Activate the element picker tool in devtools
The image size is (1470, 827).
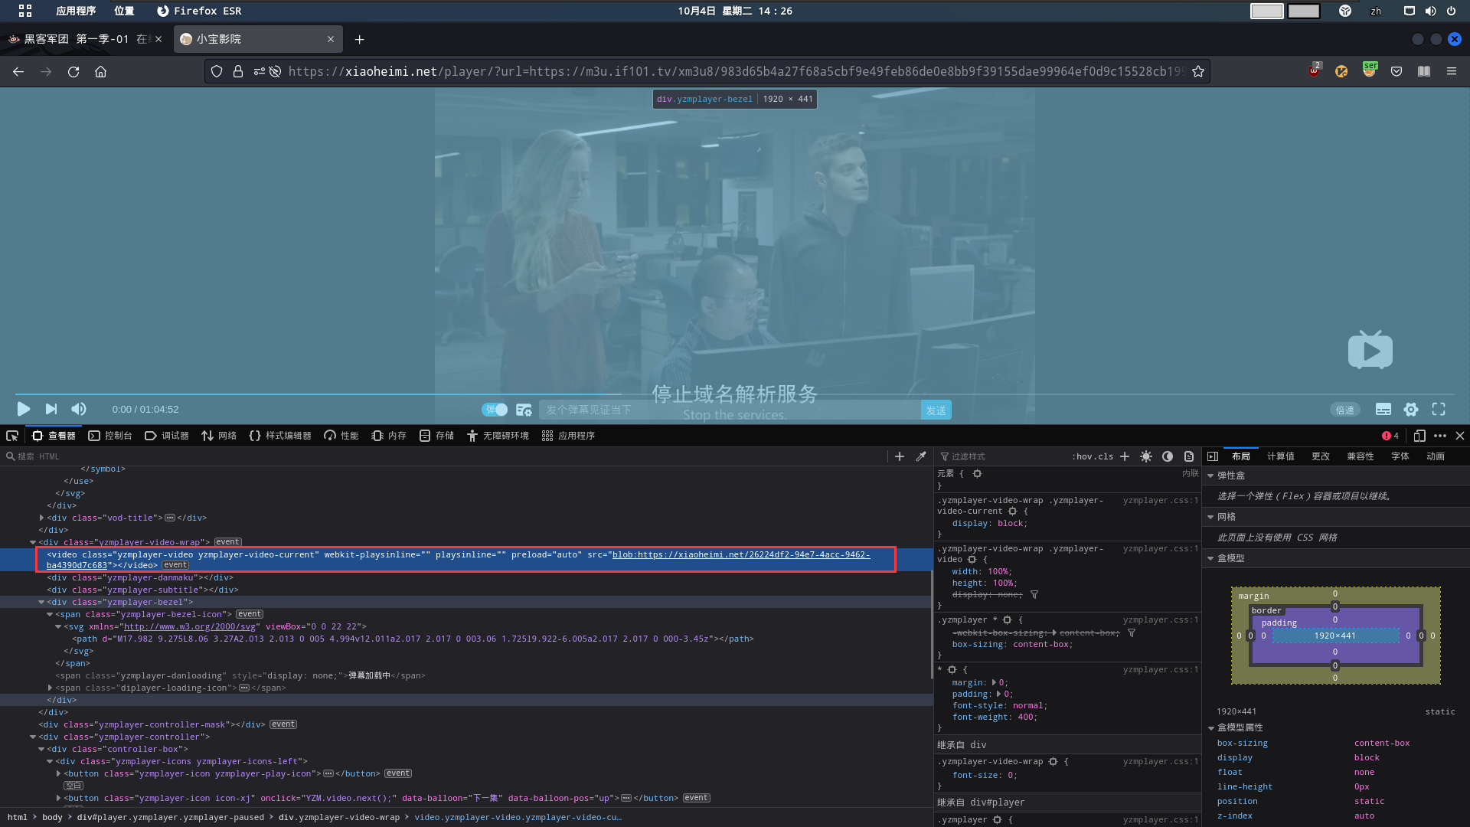point(12,436)
